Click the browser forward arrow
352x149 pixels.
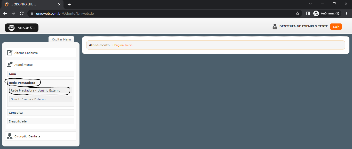pyautogui.click(x=13, y=13)
